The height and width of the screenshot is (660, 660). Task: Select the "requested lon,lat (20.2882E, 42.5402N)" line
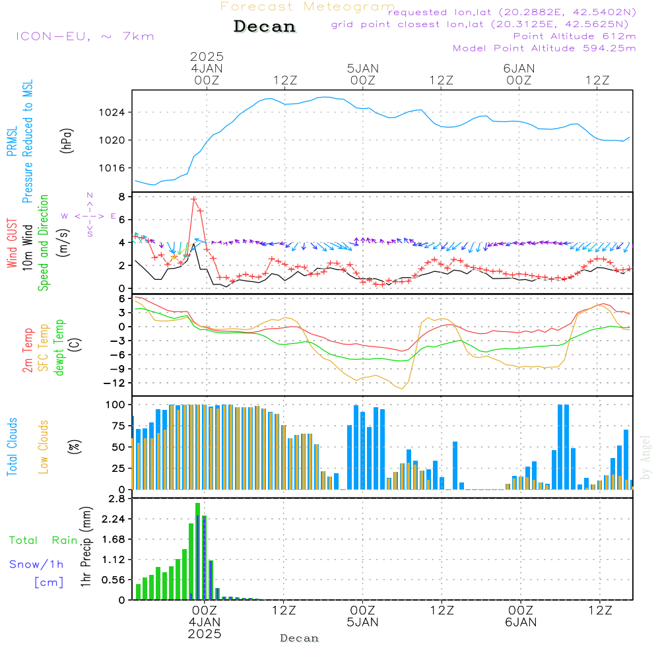tap(512, 13)
